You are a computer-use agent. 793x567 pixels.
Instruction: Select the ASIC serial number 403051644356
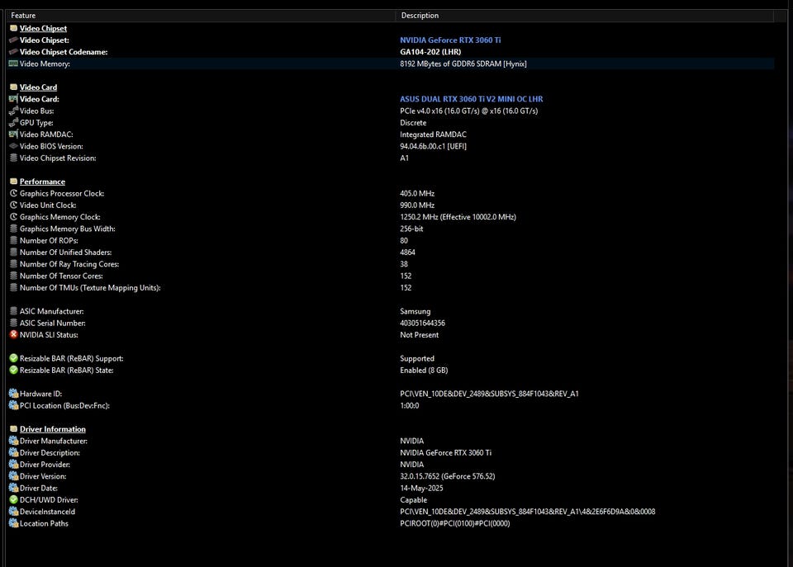tap(423, 323)
